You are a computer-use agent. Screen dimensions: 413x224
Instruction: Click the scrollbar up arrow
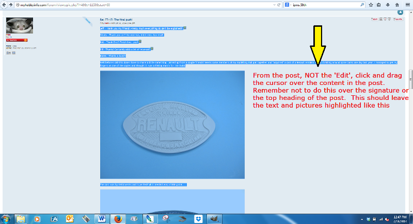click(x=410, y=12)
